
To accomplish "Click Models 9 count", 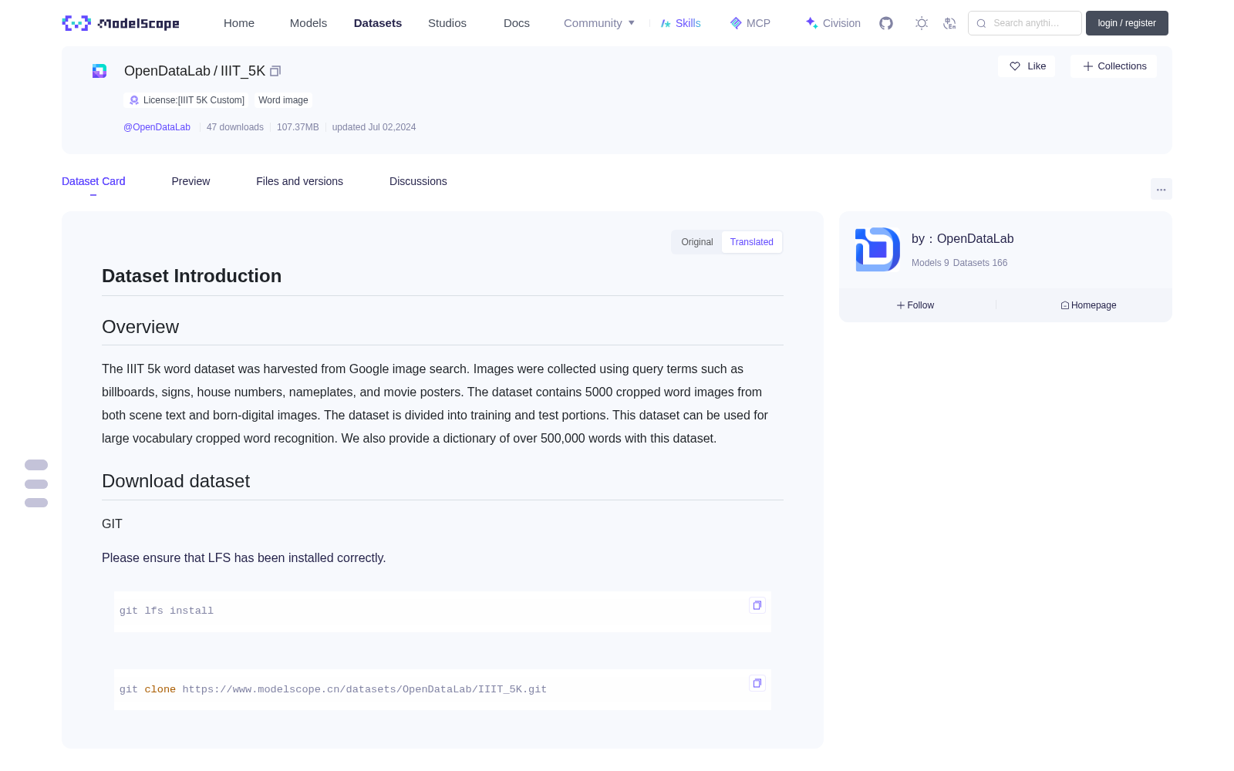I will point(930,263).
